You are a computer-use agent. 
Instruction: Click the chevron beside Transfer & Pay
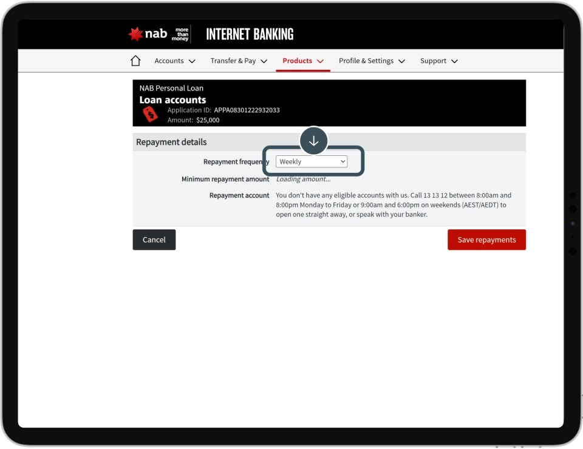(x=264, y=61)
